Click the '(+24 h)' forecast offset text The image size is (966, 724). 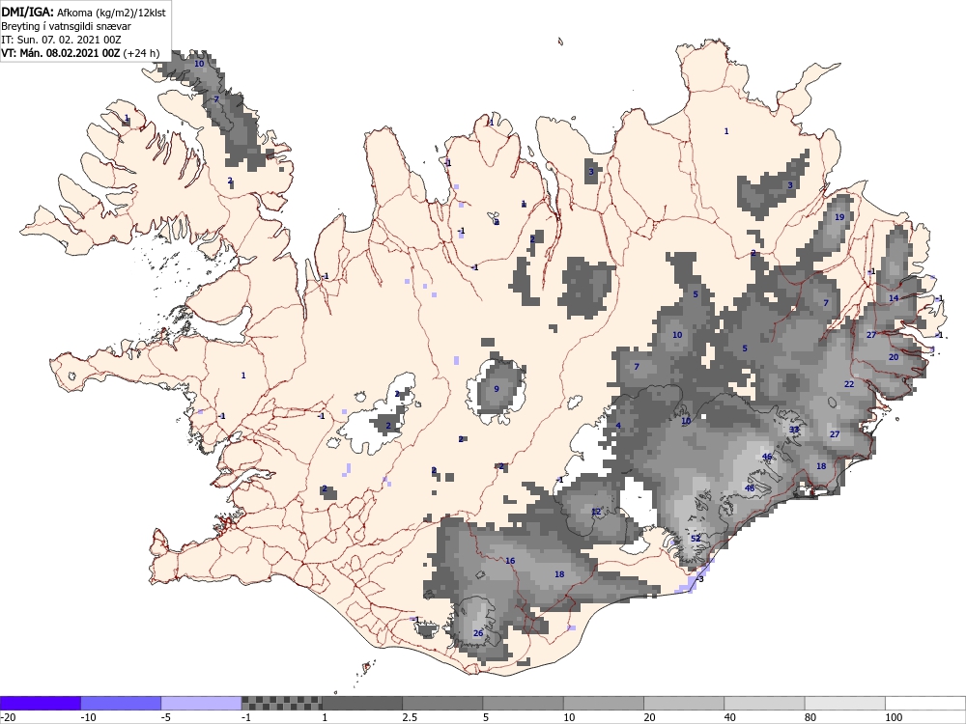(x=141, y=53)
